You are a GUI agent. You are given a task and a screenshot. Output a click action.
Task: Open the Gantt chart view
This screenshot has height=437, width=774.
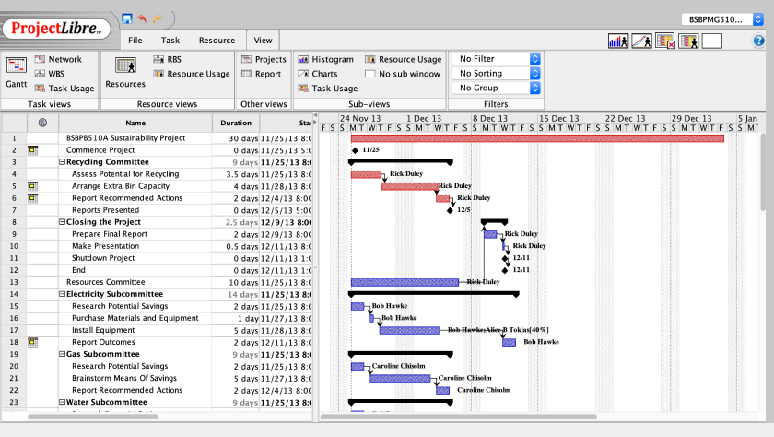(16, 72)
